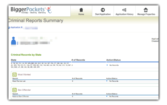
Task: Select the Start Application tab label
Action: coord(103,14)
